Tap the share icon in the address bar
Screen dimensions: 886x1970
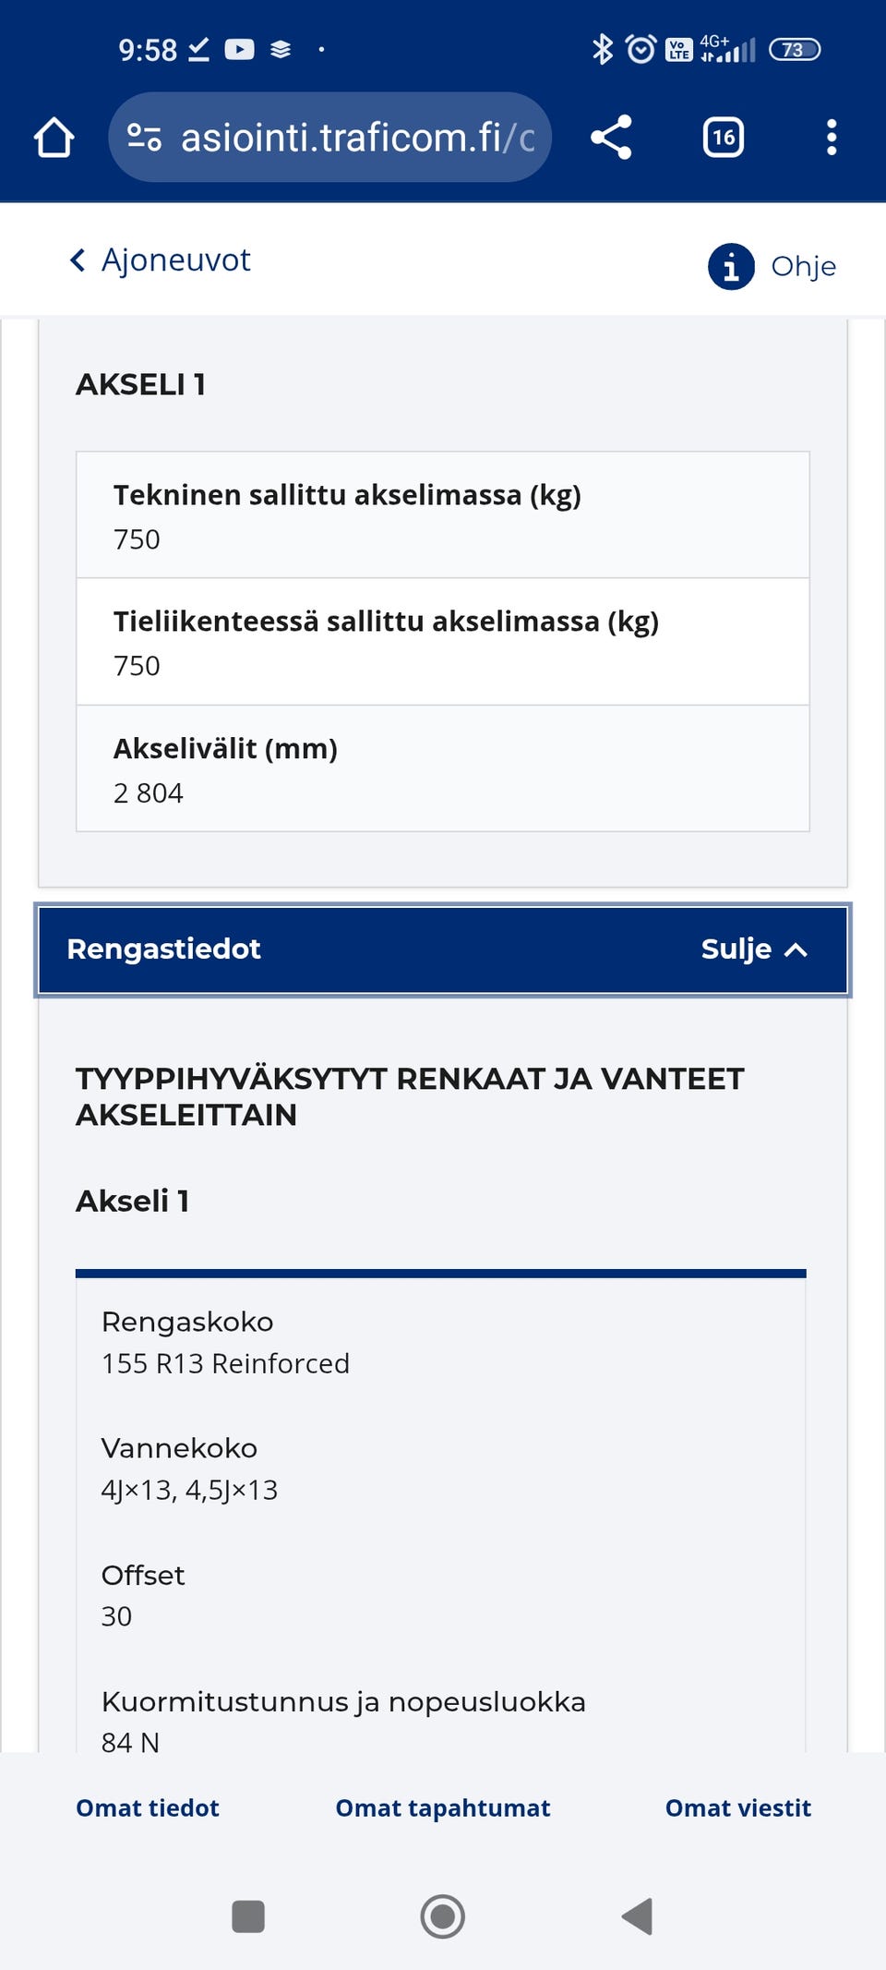click(611, 137)
